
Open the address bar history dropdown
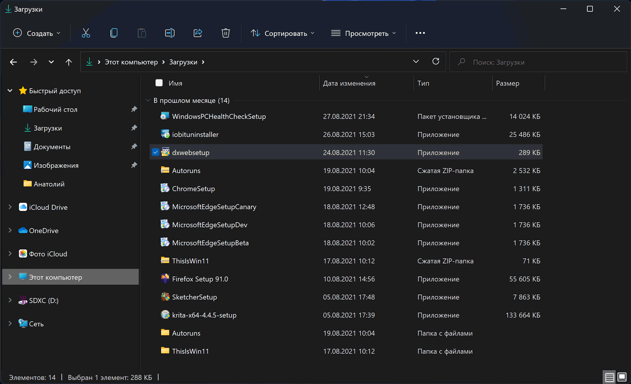(416, 62)
